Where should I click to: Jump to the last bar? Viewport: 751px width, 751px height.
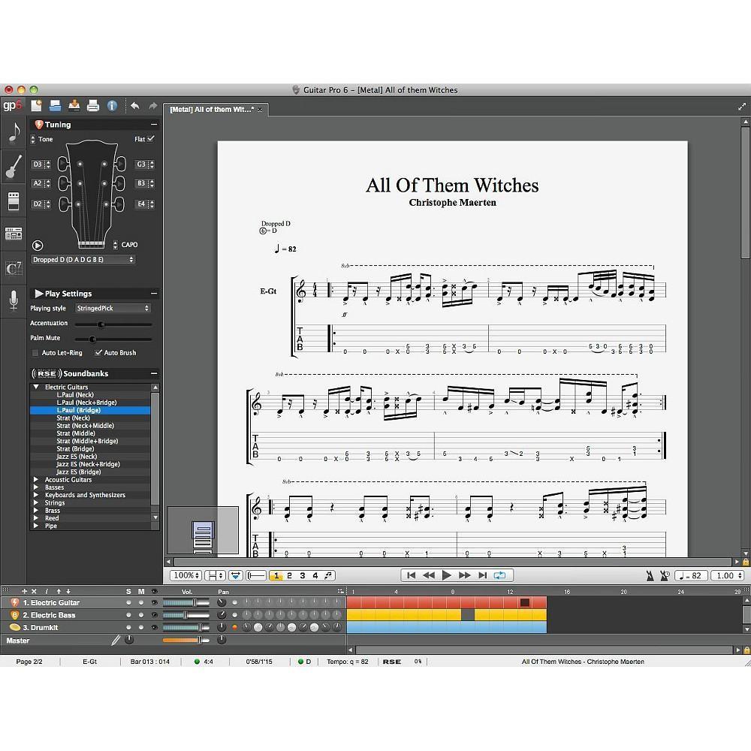[483, 575]
